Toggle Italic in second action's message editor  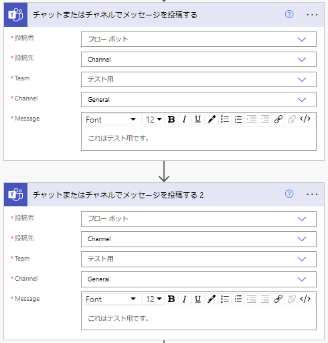pyautogui.click(x=184, y=299)
